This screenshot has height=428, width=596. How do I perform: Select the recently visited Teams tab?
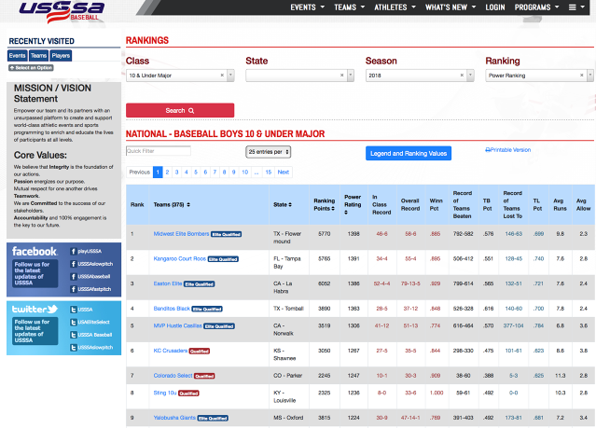pyautogui.click(x=39, y=56)
